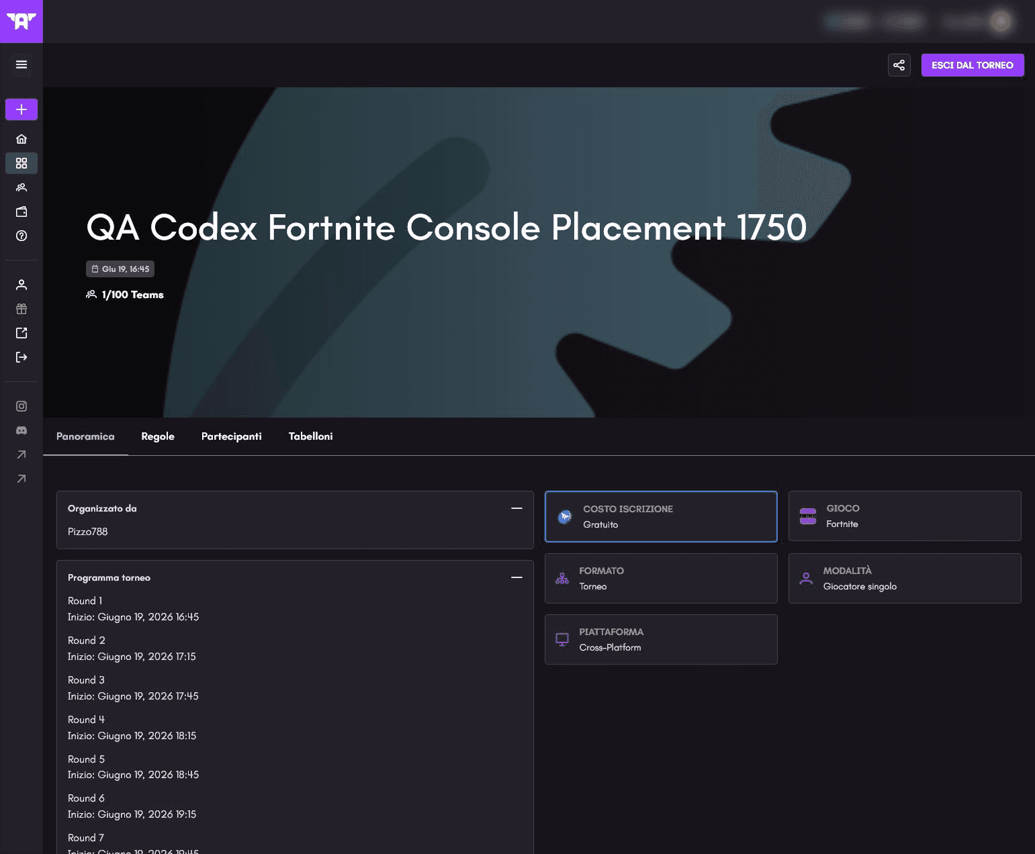The width and height of the screenshot is (1035, 854).
Task: Click the "Round 1" schedule entry
Action: tap(85, 601)
